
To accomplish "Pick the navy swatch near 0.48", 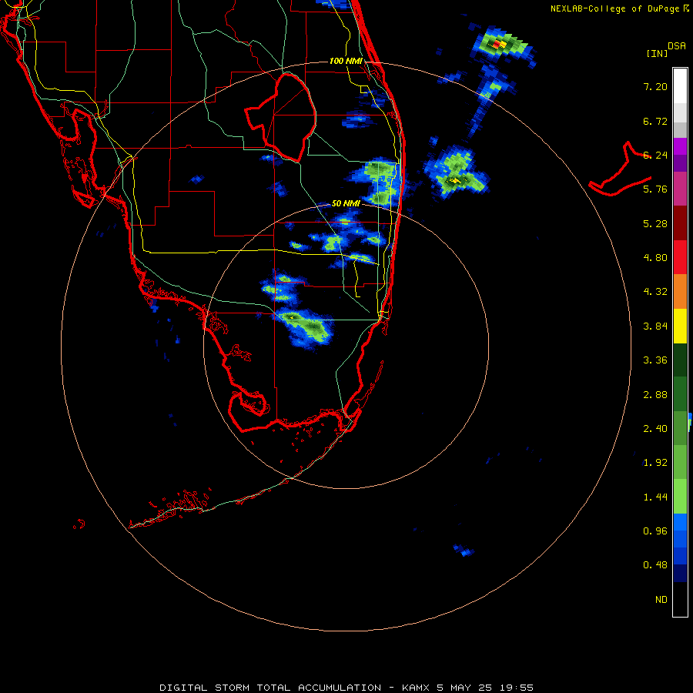I will pyautogui.click(x=680, y=574).
